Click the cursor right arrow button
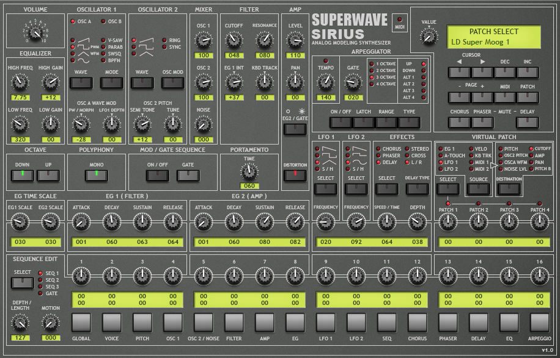 tap(482, 73)
